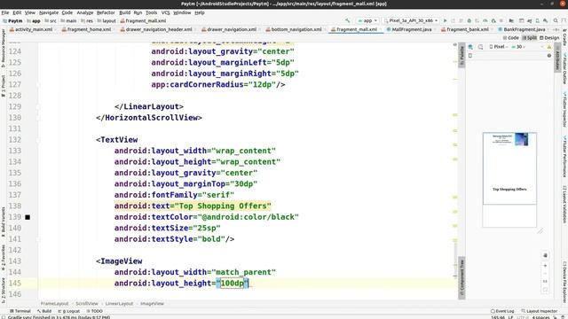This screenshot has height=319, width=568.
Task: Click ScrollView in the breadcrumb bar
Action: [x=87, y=303]
